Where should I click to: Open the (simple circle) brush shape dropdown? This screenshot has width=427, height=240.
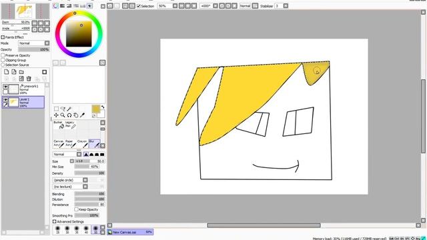point(70,180)
